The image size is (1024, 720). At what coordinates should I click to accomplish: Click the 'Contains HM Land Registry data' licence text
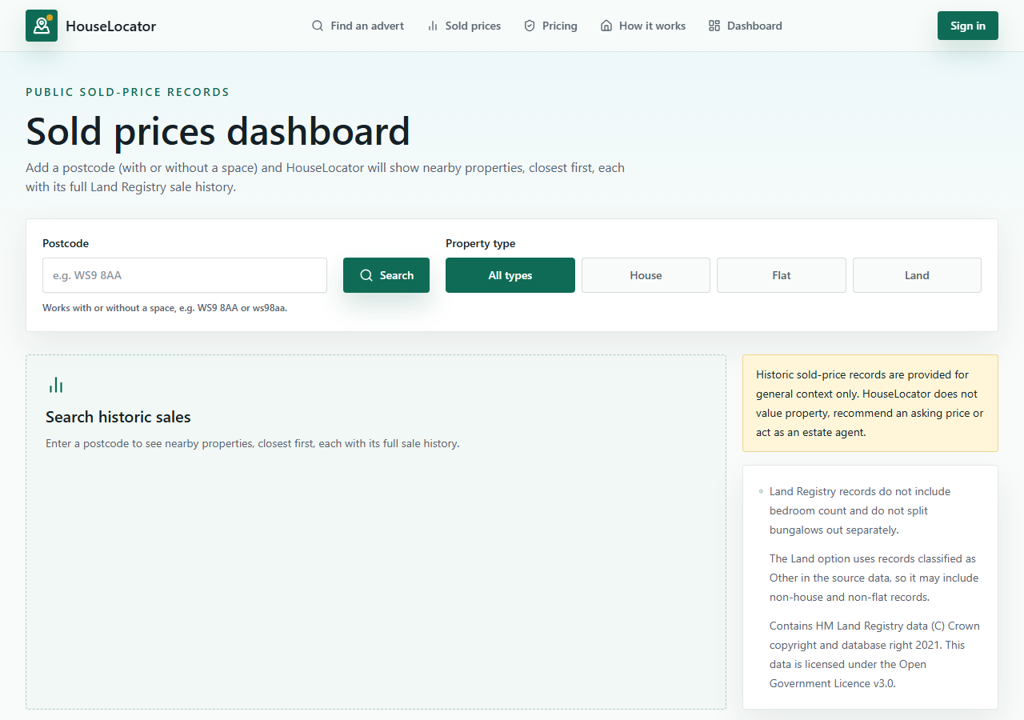point(874,654)
